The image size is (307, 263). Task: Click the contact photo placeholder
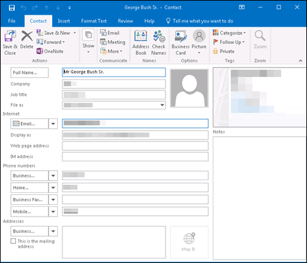[x=189, y=88]
